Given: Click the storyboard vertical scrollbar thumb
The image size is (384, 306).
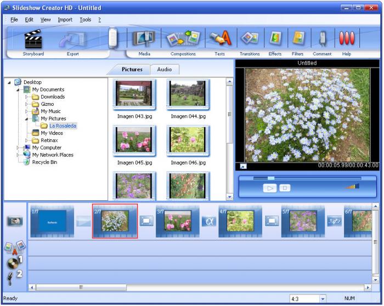Looking at the screenshot, I should point(375,242).
